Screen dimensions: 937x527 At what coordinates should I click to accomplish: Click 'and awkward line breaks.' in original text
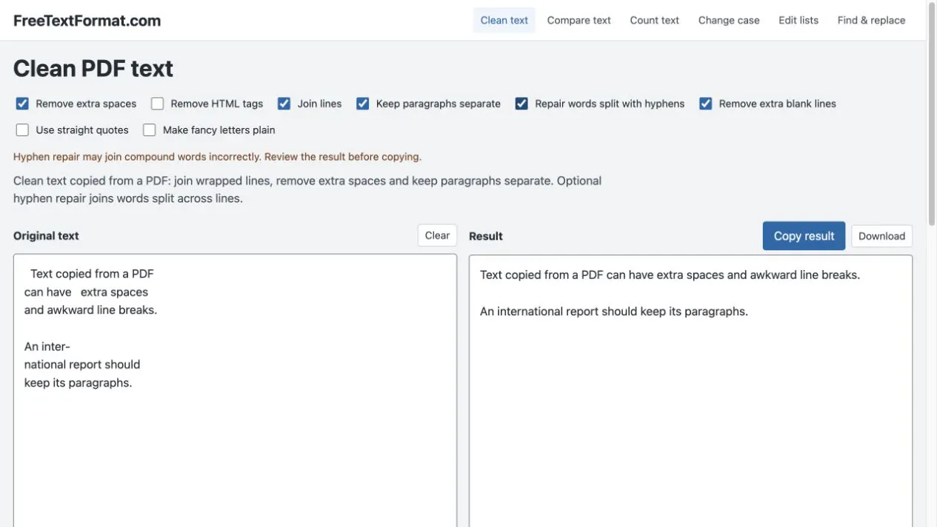coord(90,310)
